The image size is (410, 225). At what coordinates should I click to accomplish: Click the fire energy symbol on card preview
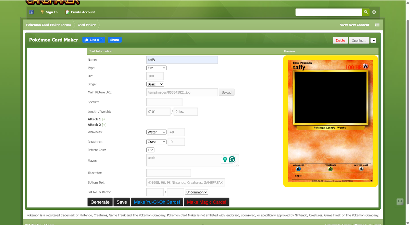(366, 66)
